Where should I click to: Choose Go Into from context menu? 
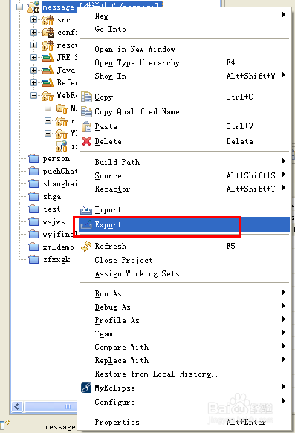184,29
